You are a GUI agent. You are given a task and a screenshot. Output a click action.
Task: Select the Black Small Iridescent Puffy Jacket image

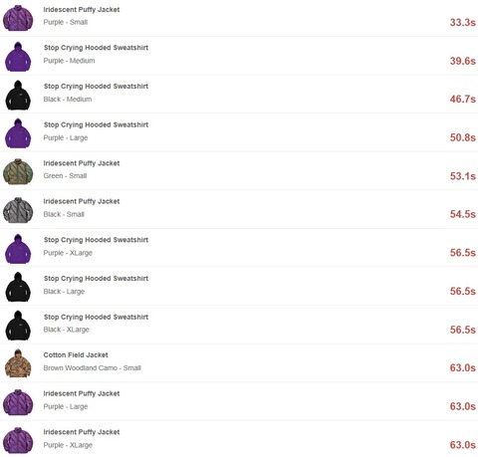click(x=18, y=210)
